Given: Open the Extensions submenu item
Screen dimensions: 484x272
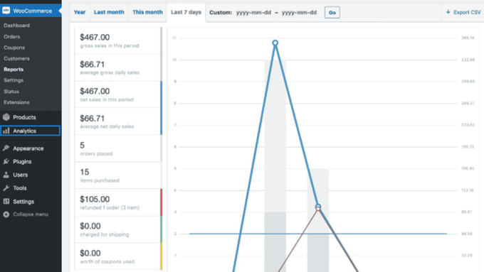Looking at the screenshot, I should tap(16, 102).
